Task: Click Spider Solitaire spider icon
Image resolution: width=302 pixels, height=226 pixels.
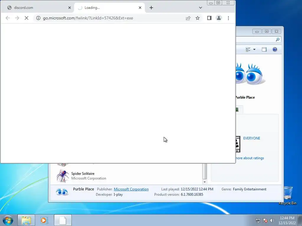Action: (x=63, y=176)
